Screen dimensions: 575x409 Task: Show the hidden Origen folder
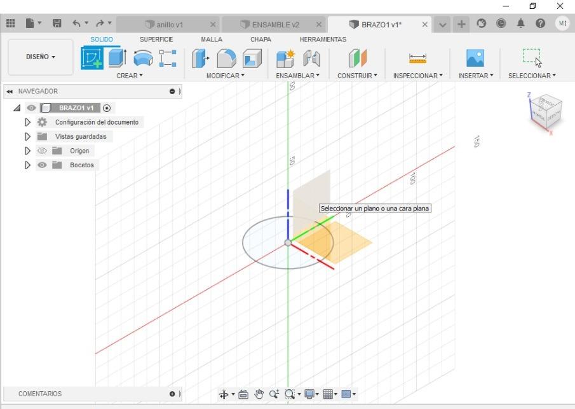pyautogui.click(x=42, y=151)
